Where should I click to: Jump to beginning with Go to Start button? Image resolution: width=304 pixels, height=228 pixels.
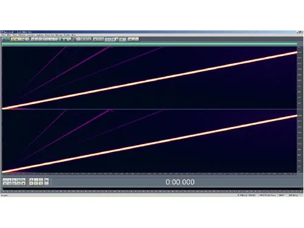coord(5,184)
